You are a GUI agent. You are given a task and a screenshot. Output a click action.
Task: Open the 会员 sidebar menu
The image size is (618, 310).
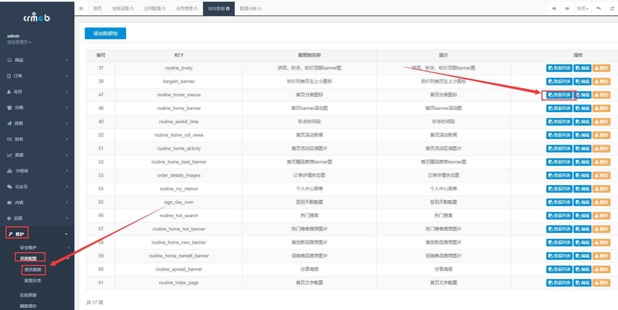[x=37, y=92]
